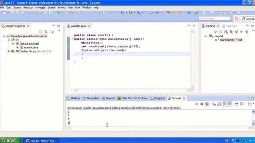Click the Save toolbar icon
The height and width of the screenshot is (143, 255).
12,12
